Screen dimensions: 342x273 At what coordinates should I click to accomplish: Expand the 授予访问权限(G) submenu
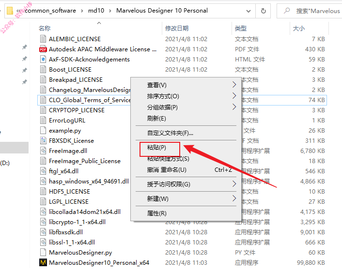234,184
